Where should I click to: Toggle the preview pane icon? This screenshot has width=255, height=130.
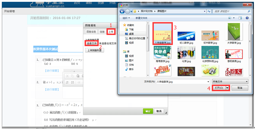240,18
